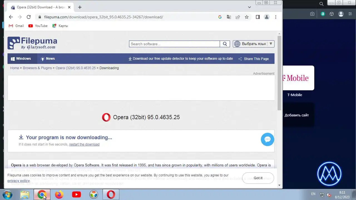Select the News nav item

point(48,59)
